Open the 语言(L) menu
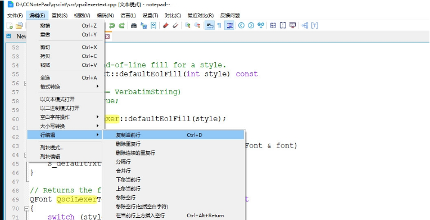 tap(128, 16)
